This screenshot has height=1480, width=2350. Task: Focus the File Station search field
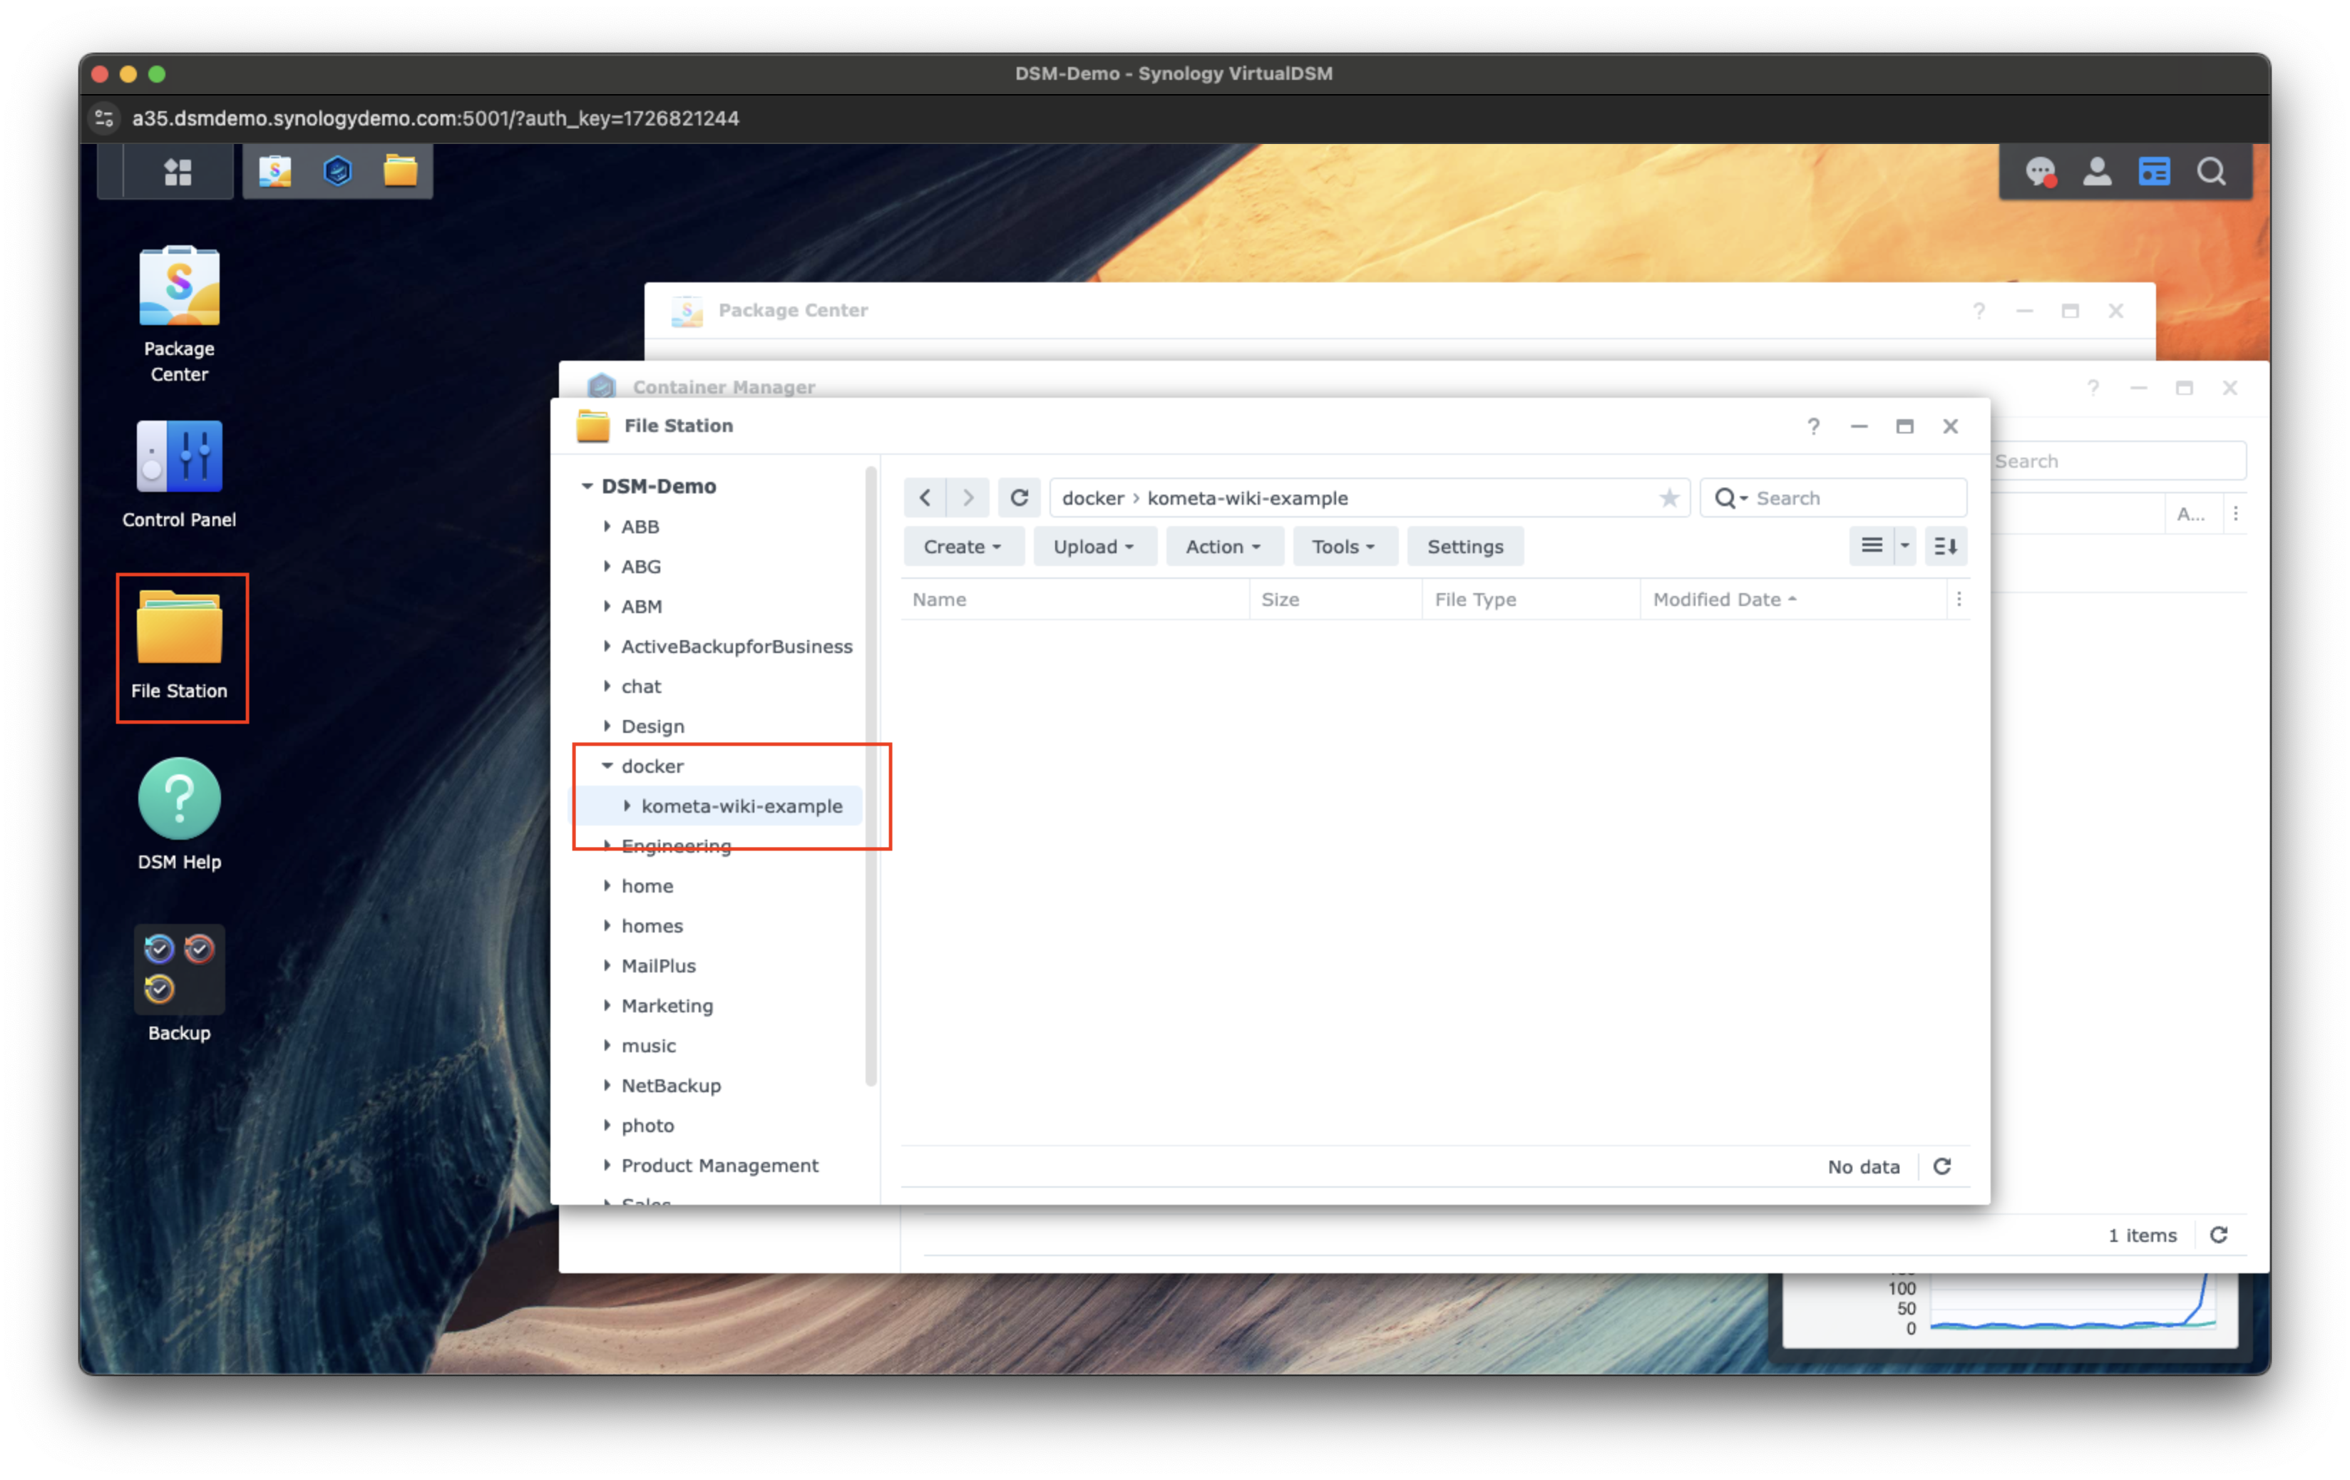[x=1833, y=498]
